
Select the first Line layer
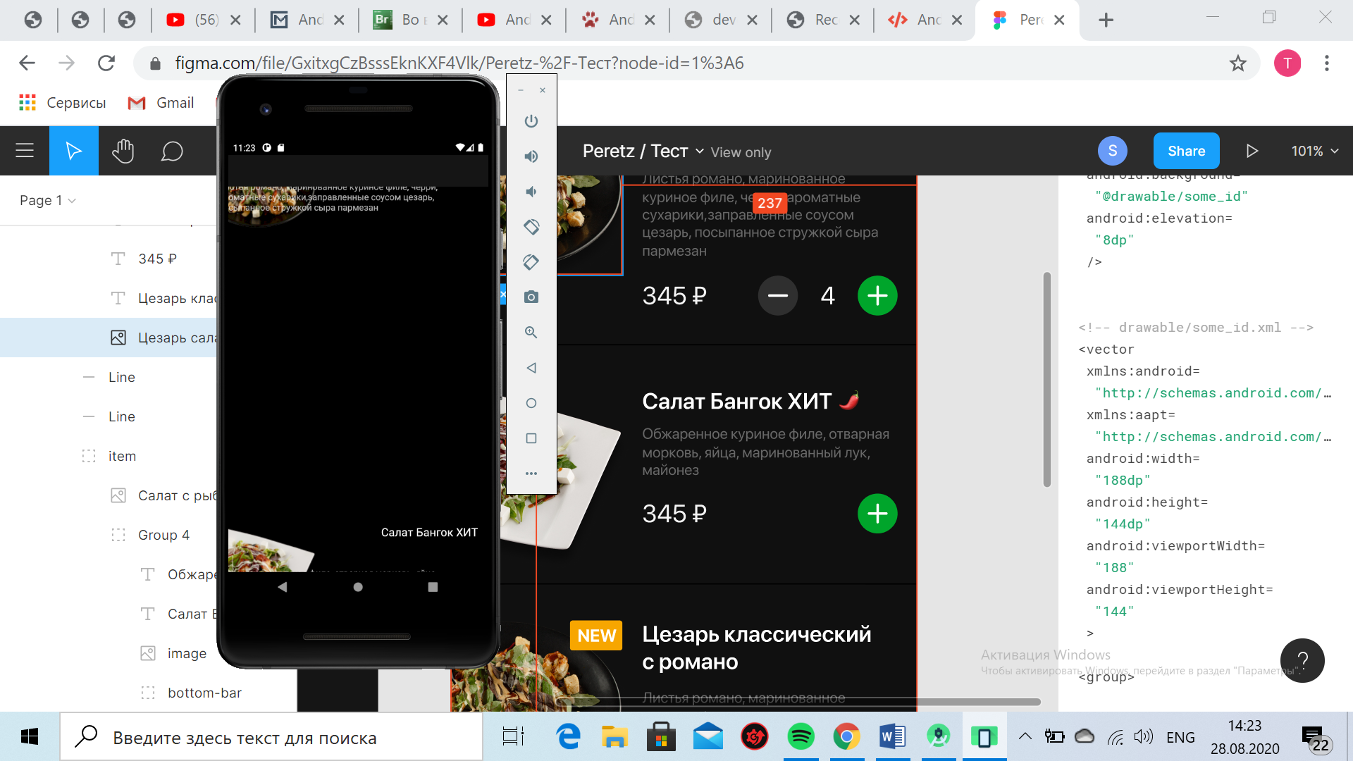click(x=109, y=377)
